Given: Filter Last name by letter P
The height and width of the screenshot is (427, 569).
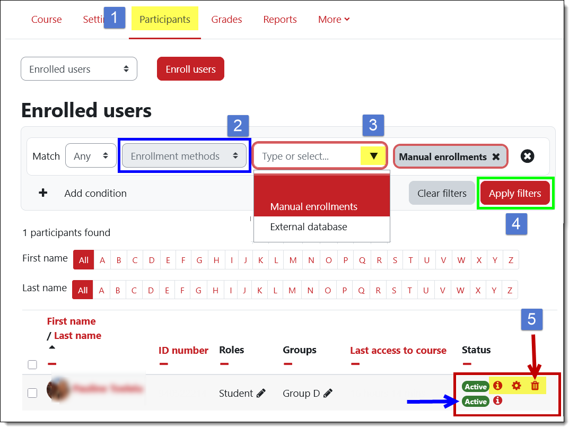Looking at the screenshot, I should [x=344, y=290].
